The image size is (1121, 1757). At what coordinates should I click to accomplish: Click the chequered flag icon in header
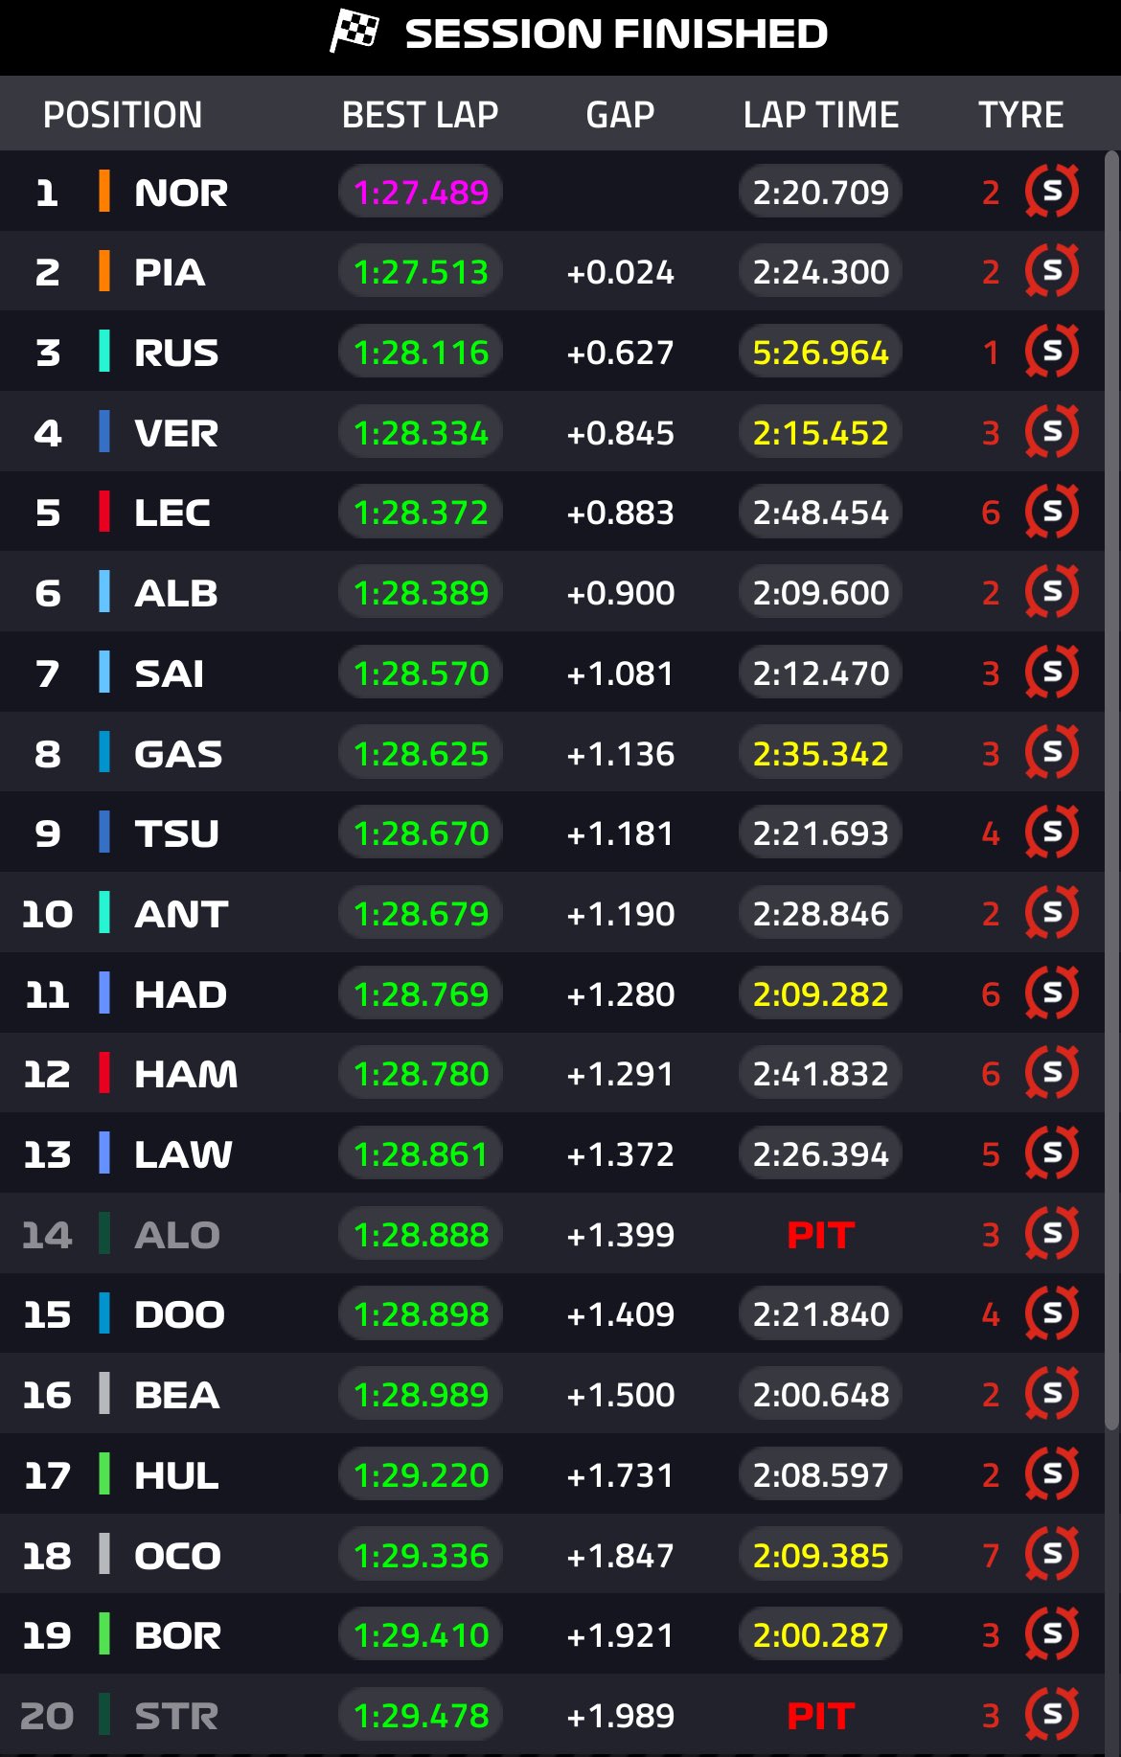point(355,31)
